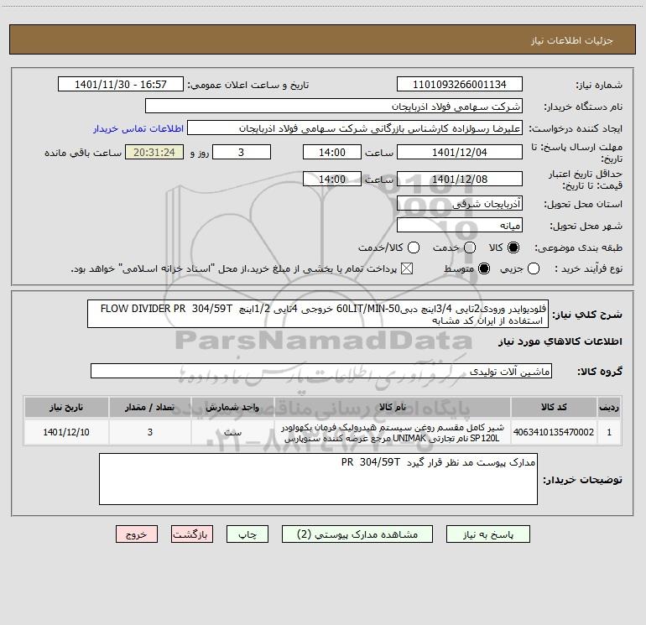Screen dimensions: 646x625
Task: Click the بازگشت back button
Action: pyautogui.click(x=192, y=534)
